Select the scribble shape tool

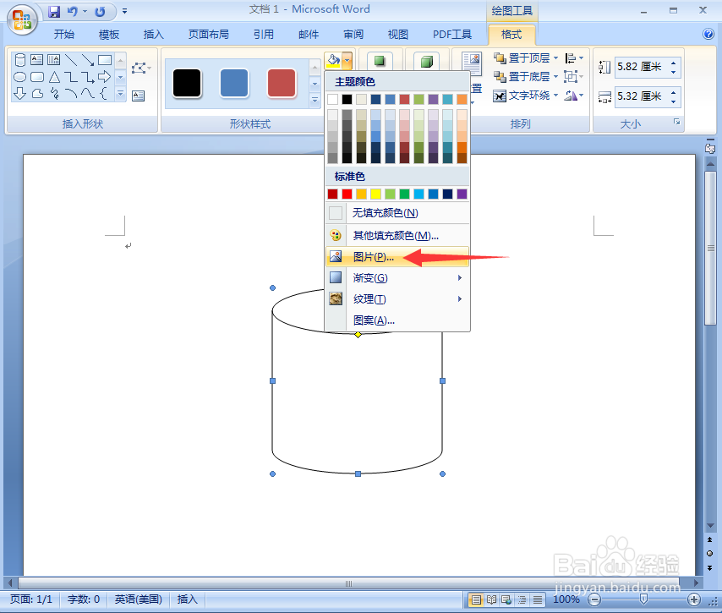click(x=54, y=94)
